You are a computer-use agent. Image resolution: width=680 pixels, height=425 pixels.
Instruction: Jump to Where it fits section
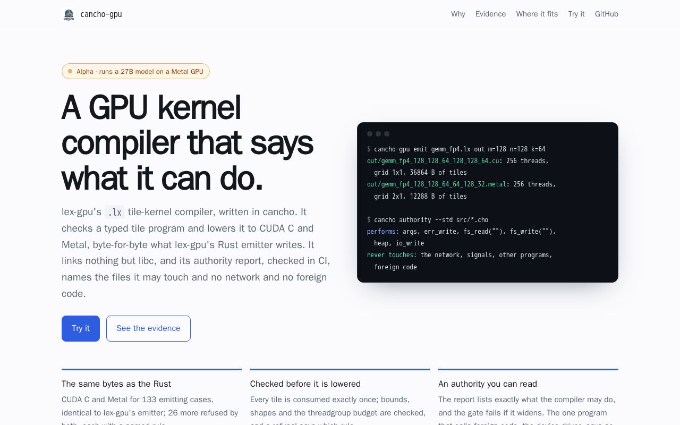point(537,14)
